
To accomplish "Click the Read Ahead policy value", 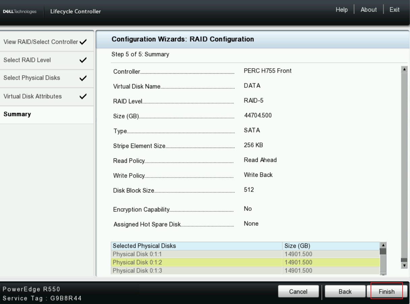I will tap(260, 160).
